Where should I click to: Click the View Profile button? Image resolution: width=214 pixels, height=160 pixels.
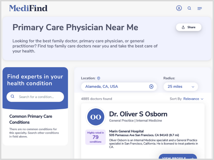tap(178, 157)
